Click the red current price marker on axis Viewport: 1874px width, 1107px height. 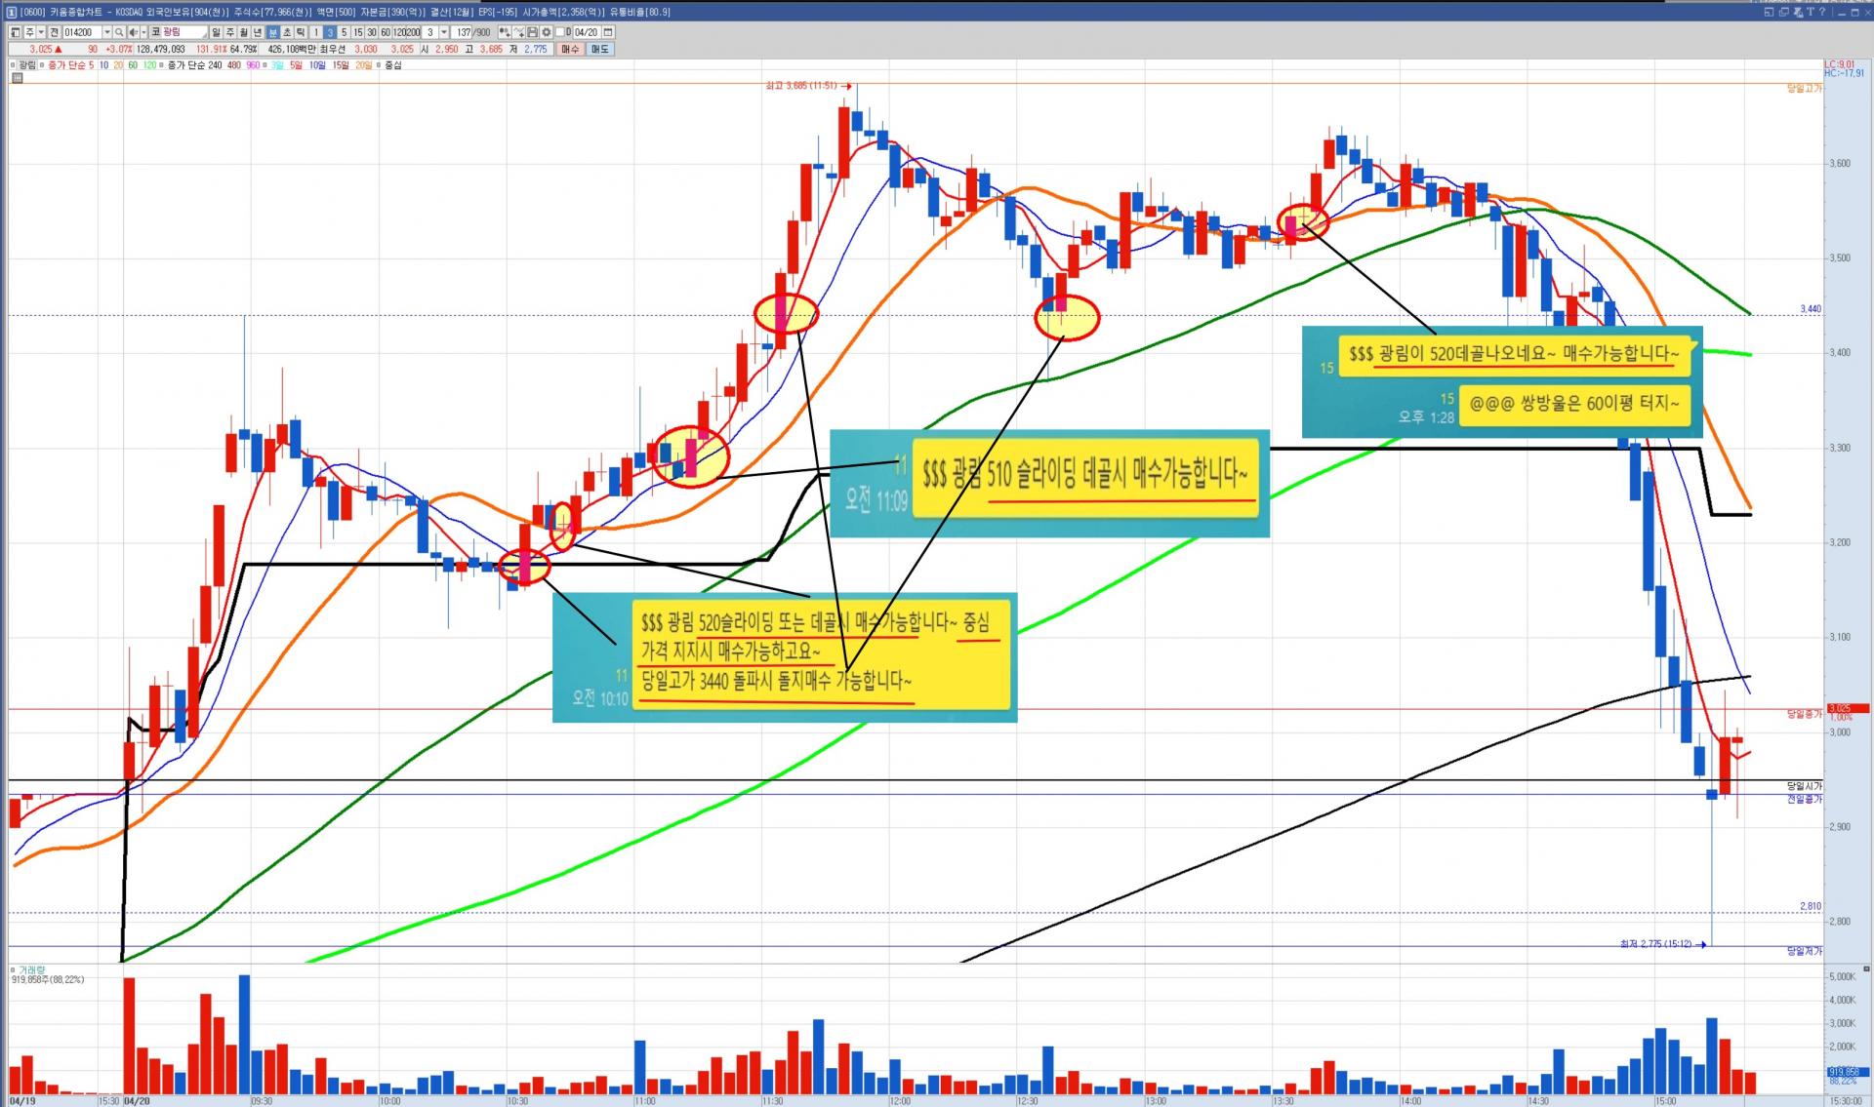point(1848,709)
